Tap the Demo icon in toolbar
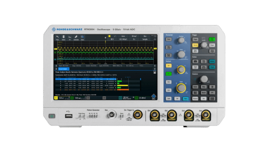The height and width of the screenshot is (151, 268). [x=82, y=37]
